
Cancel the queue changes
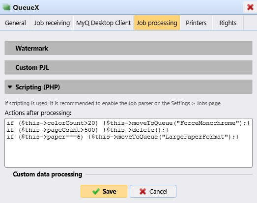(153, 191)
